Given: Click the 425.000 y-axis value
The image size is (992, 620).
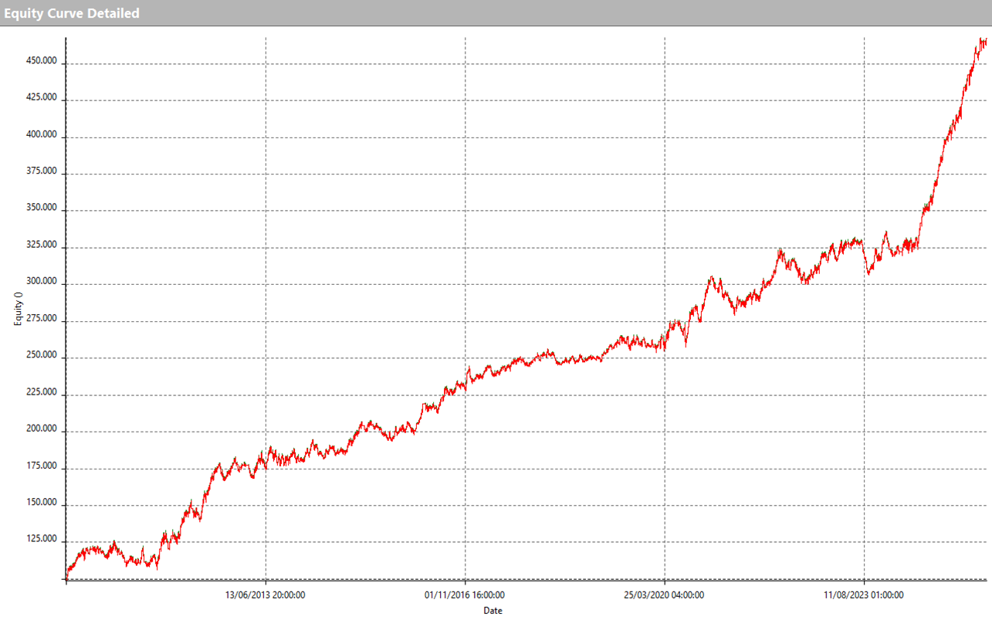Looking at the screenshot, I should tap(41, 98).
